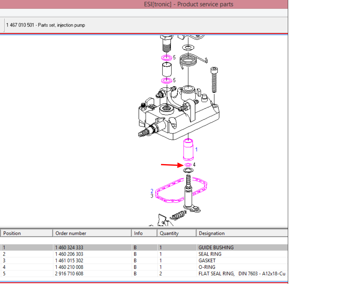
Task: Click the black washer below the O-ring
Action: coord(188,170)
